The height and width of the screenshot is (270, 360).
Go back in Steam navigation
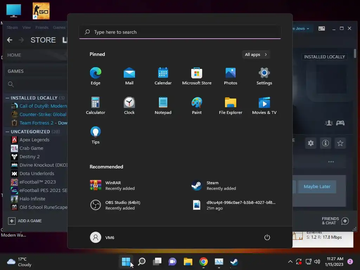click(9, 40)
